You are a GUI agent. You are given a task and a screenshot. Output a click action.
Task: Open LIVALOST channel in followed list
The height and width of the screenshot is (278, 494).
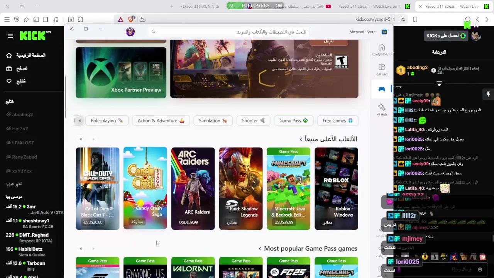[23, 142]
